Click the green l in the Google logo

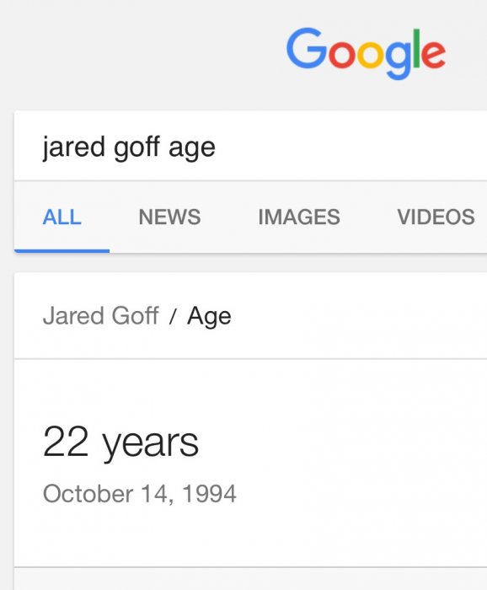(x=416, y=48)
